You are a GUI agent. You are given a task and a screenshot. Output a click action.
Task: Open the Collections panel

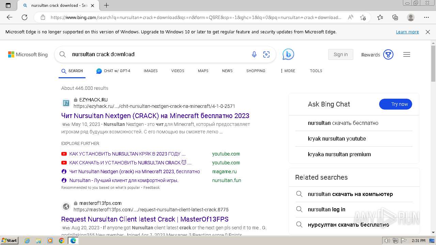click(x=395, y=17)
